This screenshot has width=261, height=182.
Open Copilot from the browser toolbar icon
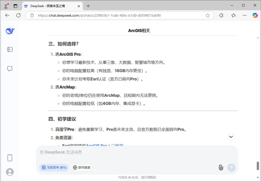point(255,15)
